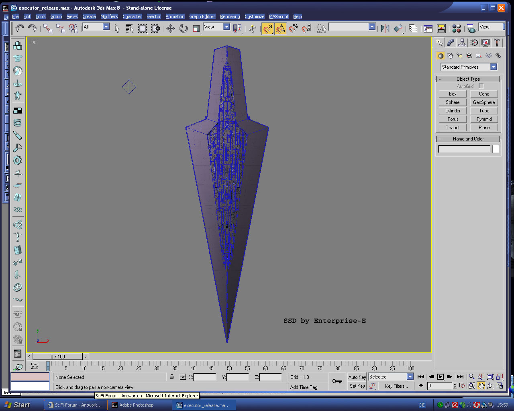The width and height of the screenshot is (514, 411).
Task: Open the Motion command panel tab
Action: pyautogui.click(x=474, y=43)
